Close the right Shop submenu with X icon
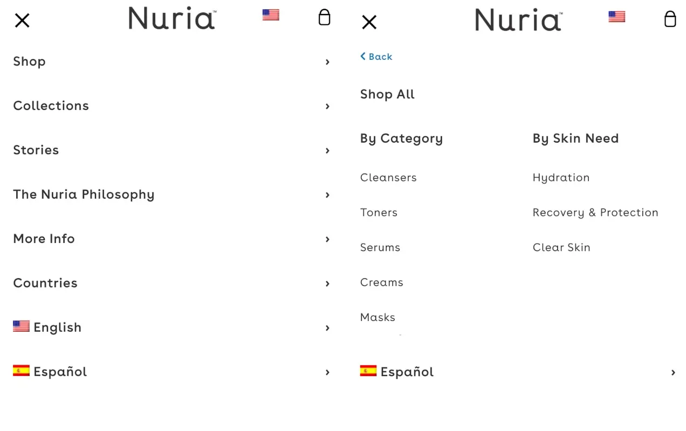Viewport: 686px width, 431px height. click(369, 22)
